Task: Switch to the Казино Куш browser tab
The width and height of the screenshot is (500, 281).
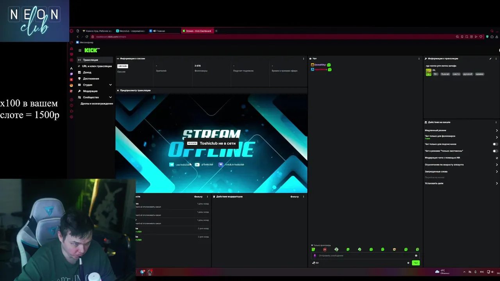Action: pyautogui.click(x=98, y=31)
